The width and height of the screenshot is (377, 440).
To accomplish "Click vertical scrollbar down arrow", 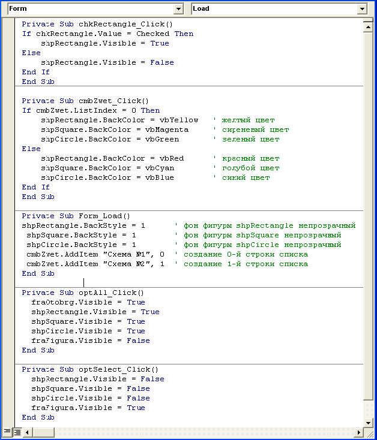I will click(x=368, y=423).
